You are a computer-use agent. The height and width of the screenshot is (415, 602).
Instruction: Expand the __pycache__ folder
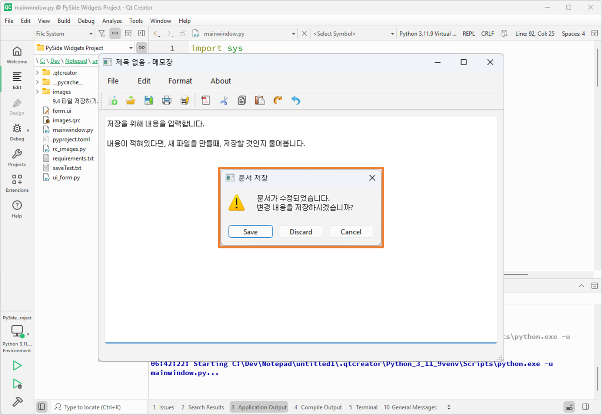click(x=37, y=82)
